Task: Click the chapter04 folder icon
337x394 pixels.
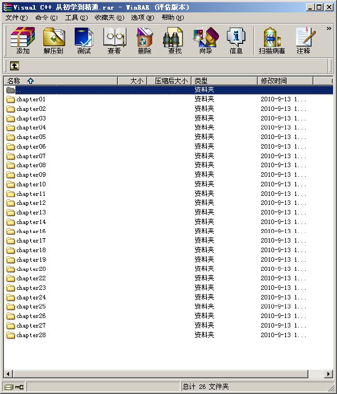Action: [x=11, y=128]
